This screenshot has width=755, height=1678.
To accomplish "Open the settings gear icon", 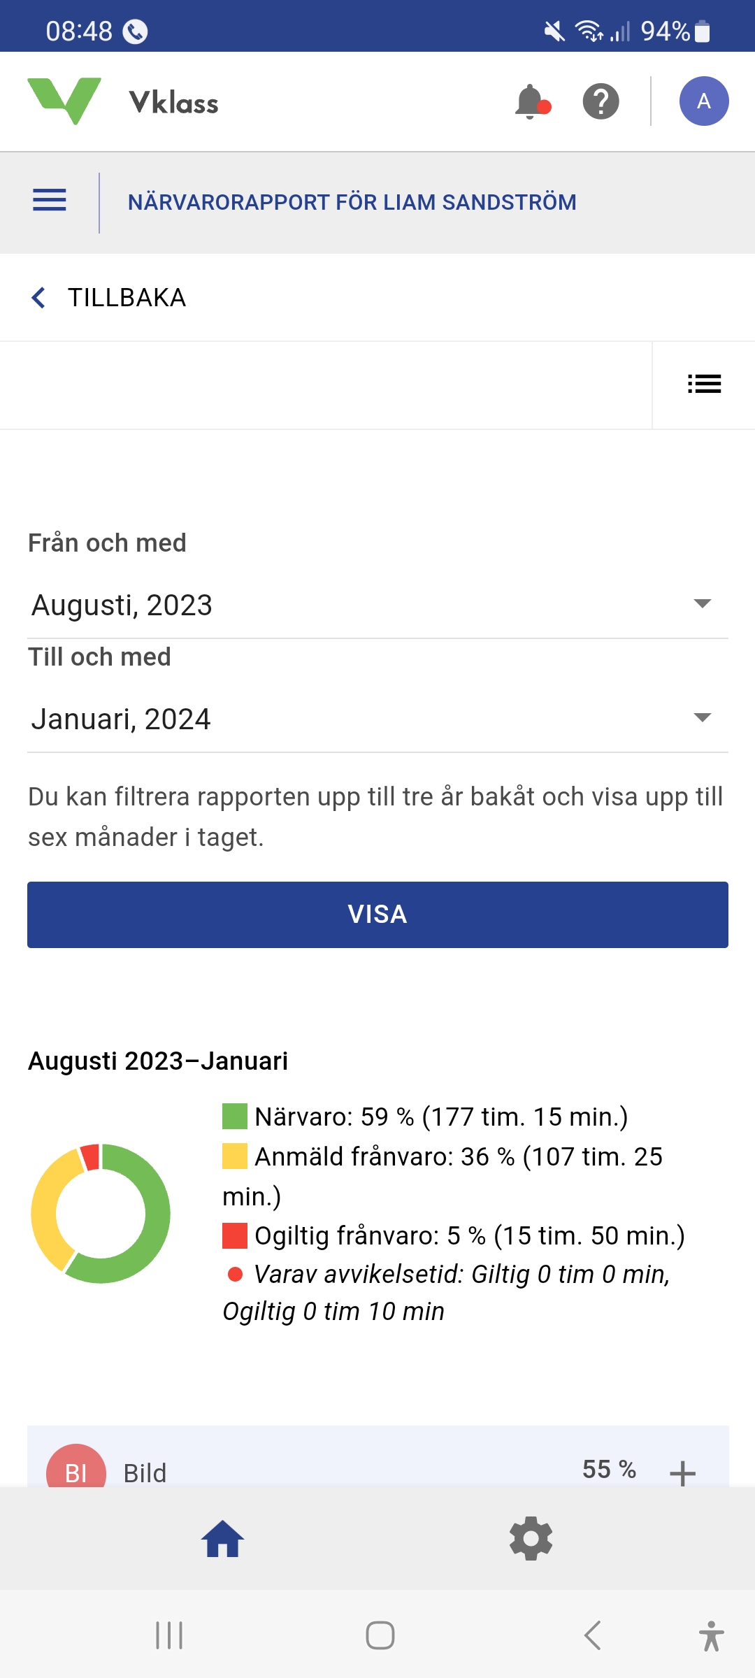I will click(531, 1538).
